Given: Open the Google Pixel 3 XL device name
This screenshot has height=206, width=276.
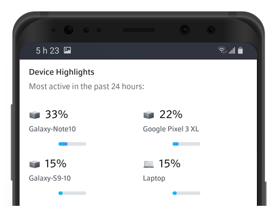Looking at the screenshot, I should (x=171, y=129).
